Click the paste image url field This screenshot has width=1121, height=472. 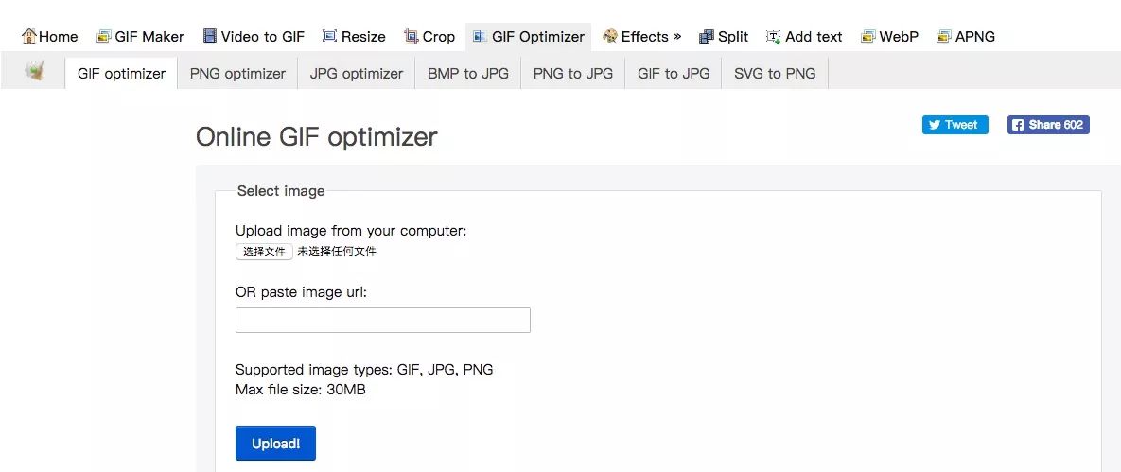[383, 320]
